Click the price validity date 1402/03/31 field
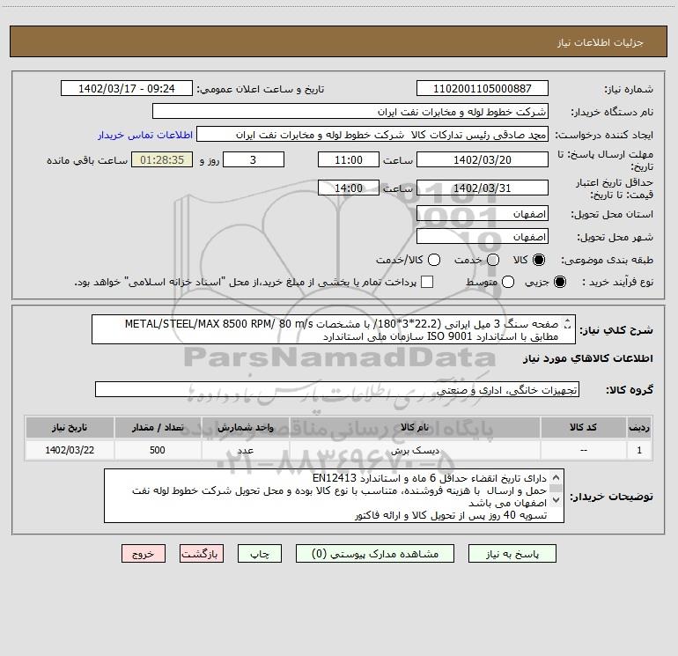 (483, 188)
